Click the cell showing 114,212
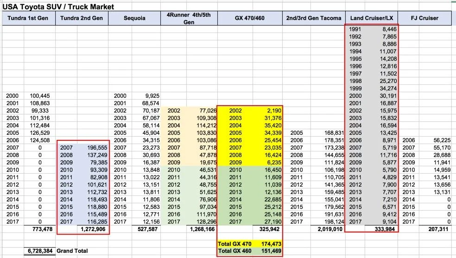The image size is (456, 258). [x=207, y=126]
